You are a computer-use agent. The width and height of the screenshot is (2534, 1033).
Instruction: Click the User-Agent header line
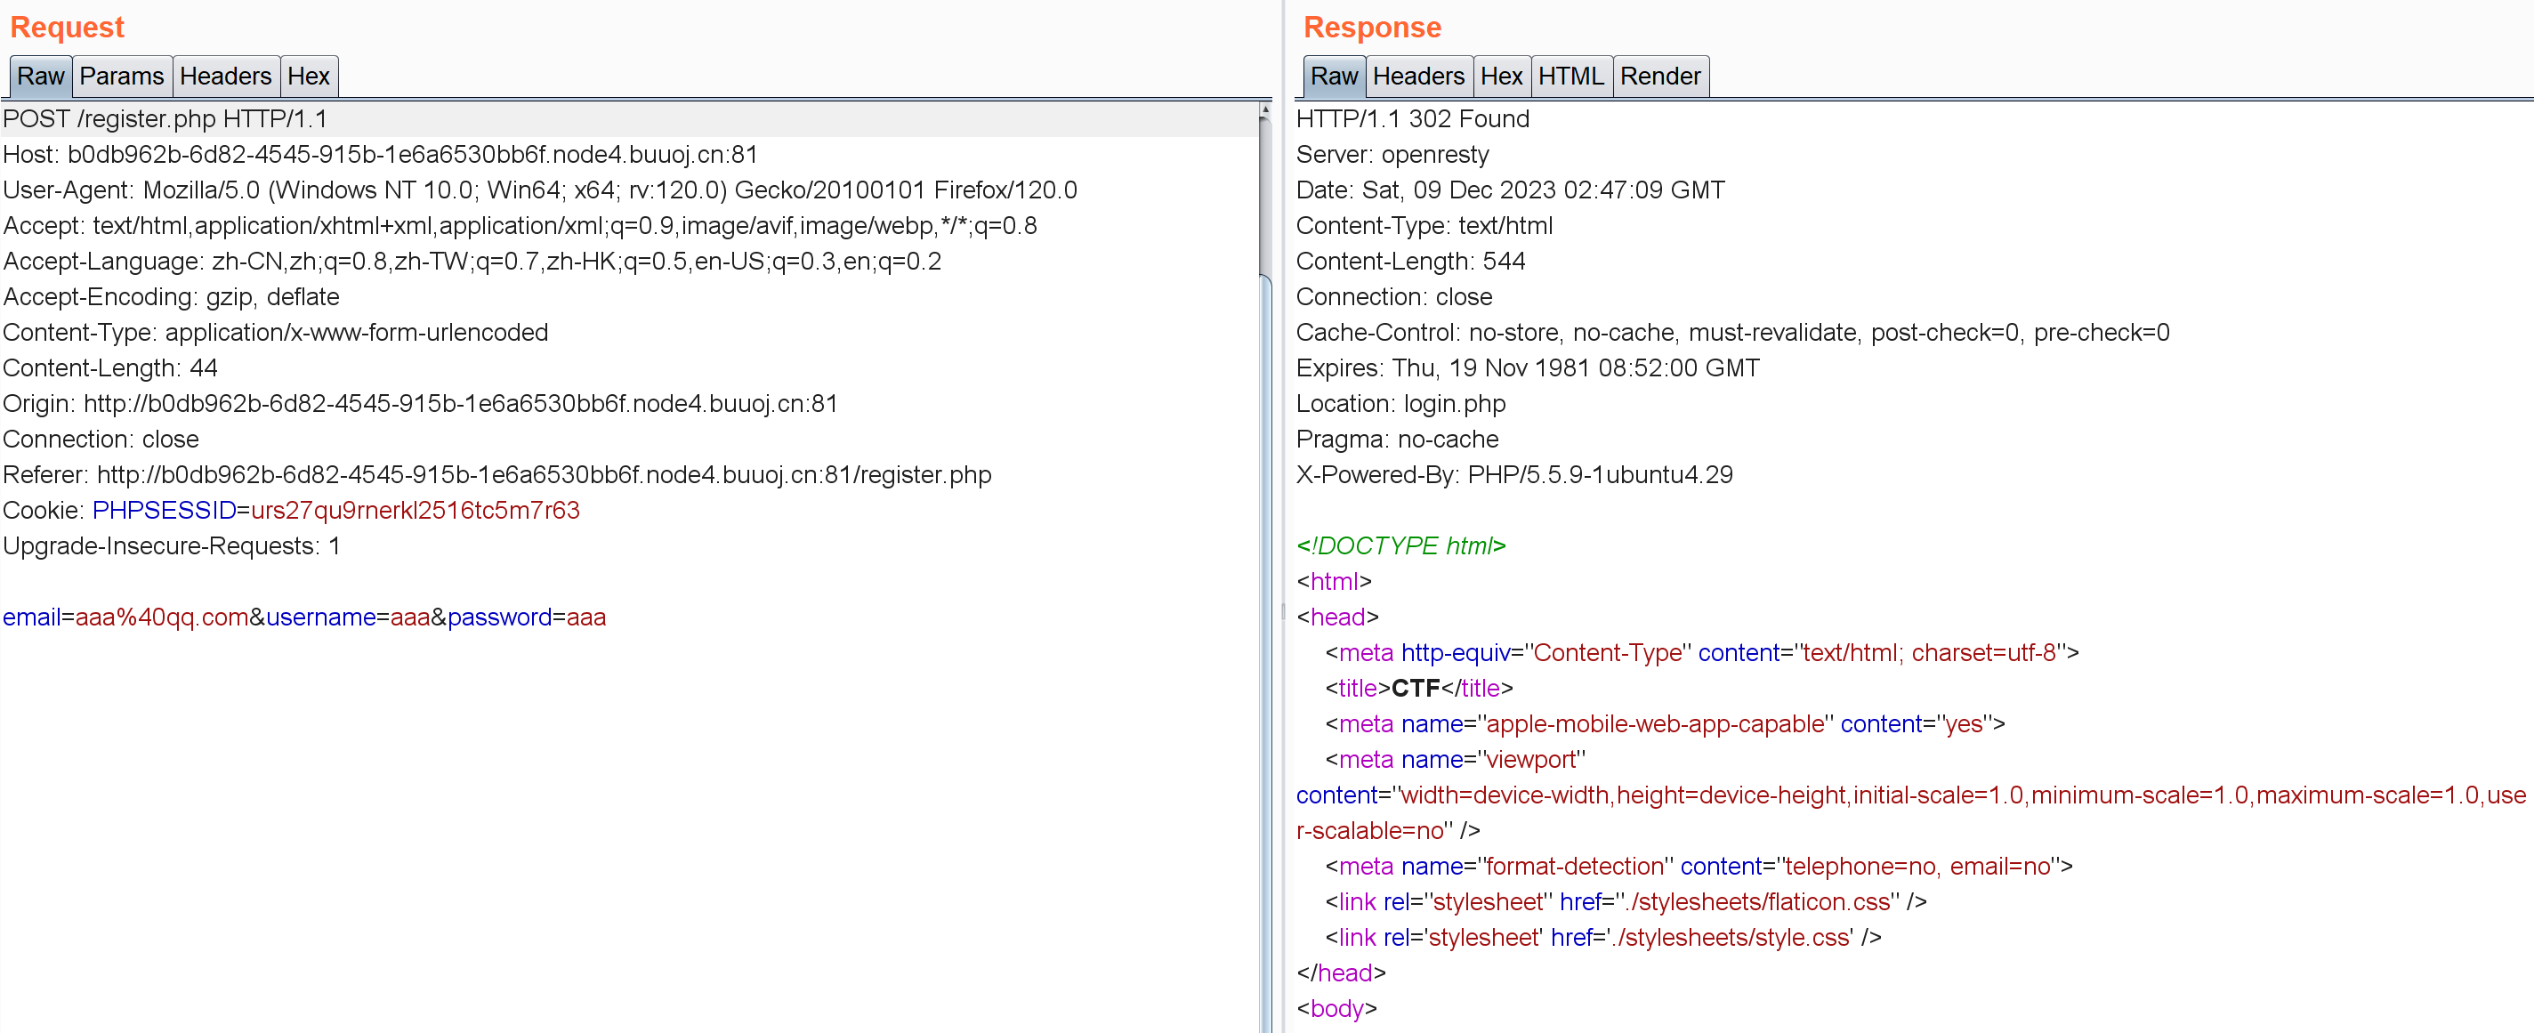(540, 190)
